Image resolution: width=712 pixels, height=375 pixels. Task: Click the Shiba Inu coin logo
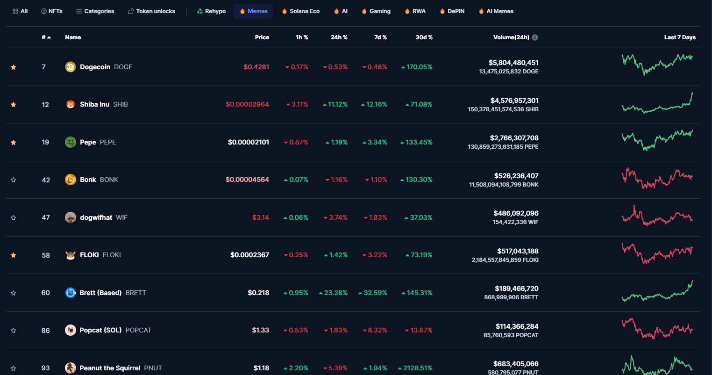(x=71, y=104)
